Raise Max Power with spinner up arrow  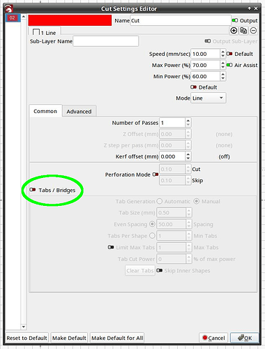tap(222, 63)
